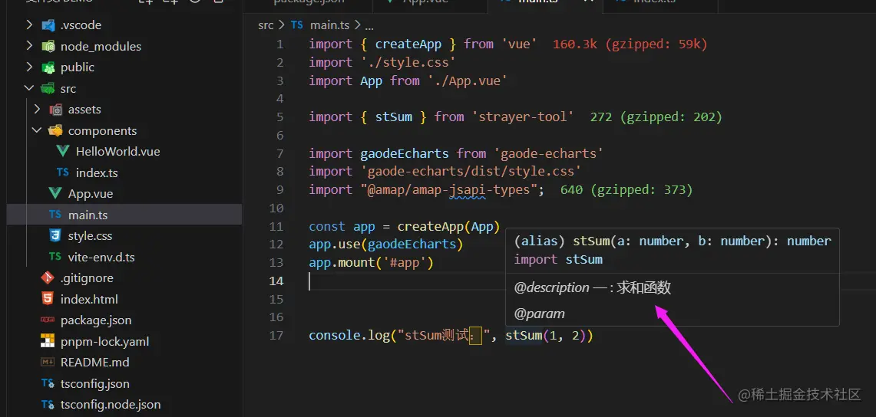This screenshot has height=417, width=876.
Task: Click the TS icon beside main.ts in explorer
Action: [55, 215]
